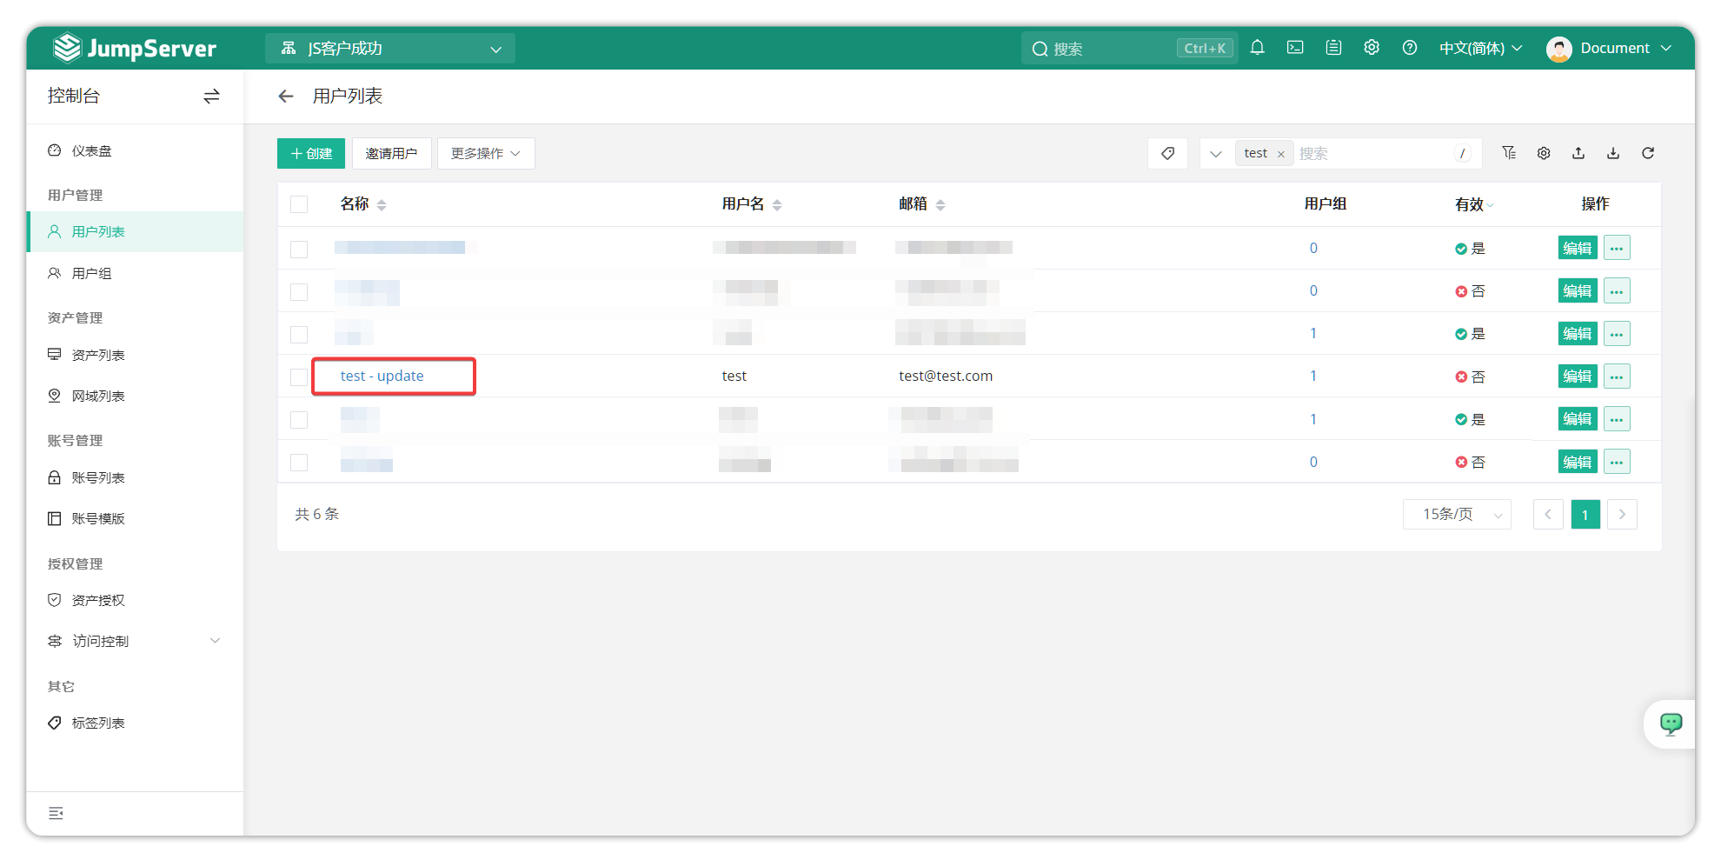Remove the test search filter tag
The width and height of the screenshot is (1721, 853).
(1280, 154)
